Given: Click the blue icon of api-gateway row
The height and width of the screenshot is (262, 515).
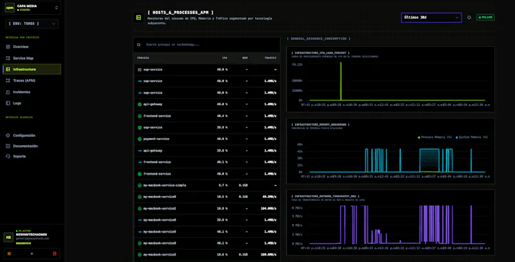Looking at the screenshot, I should coord(139,151).
